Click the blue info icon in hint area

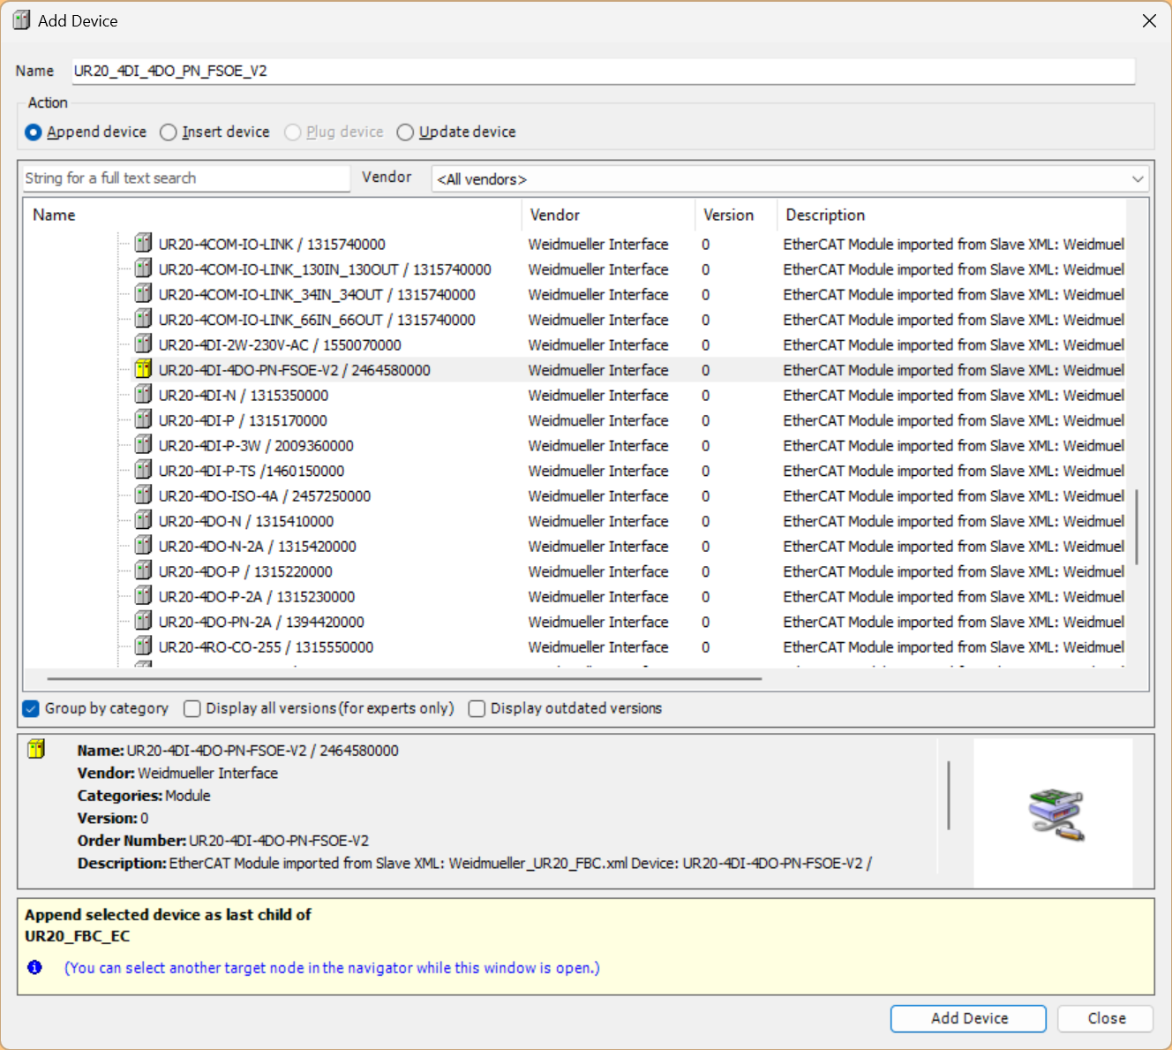click(x=34, y=967)
